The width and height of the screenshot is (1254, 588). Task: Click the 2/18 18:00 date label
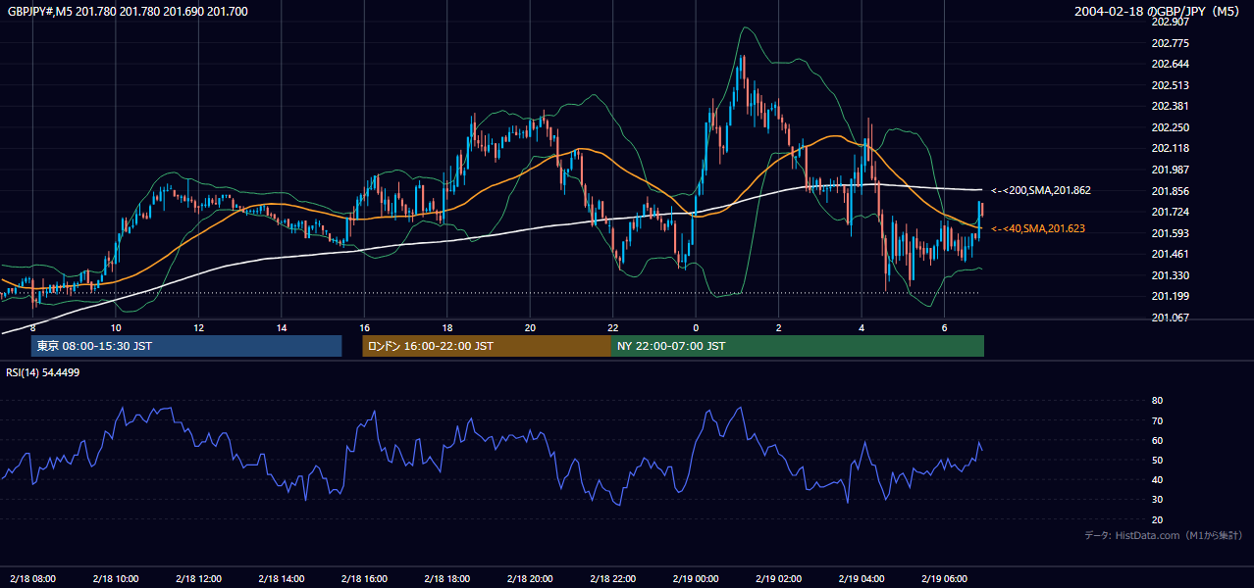coord(447,578)
